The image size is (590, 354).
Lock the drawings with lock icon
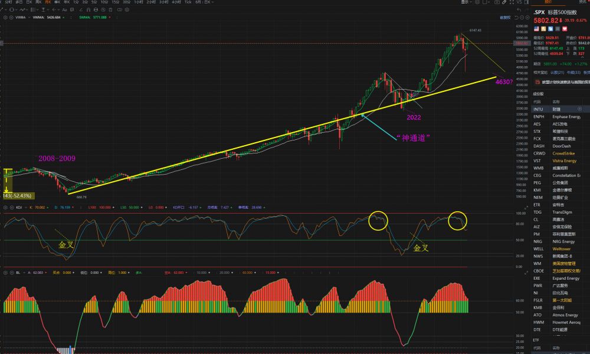coord(96,10)
